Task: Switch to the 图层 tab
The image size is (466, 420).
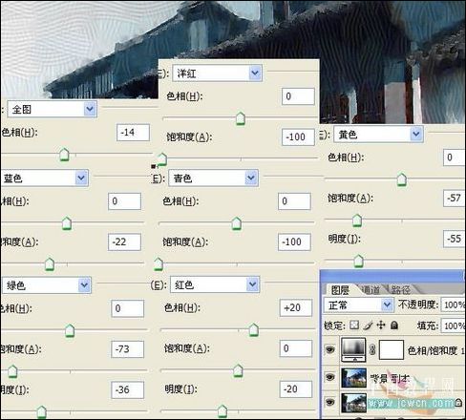Action: coord(340,290)
